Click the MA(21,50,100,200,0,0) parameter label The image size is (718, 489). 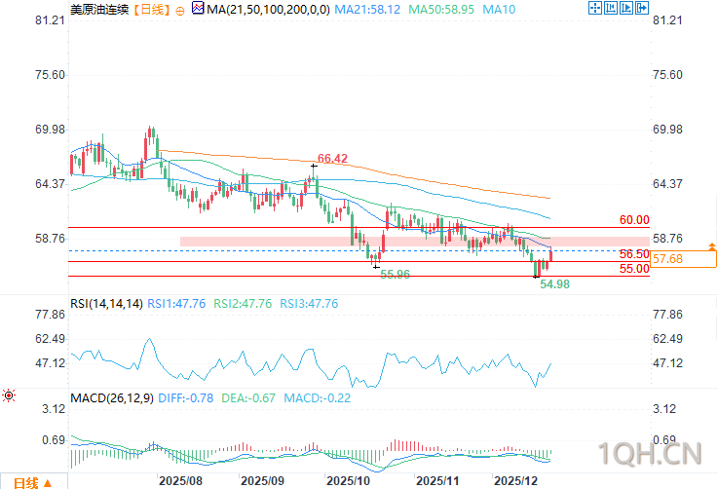(268, 9)
